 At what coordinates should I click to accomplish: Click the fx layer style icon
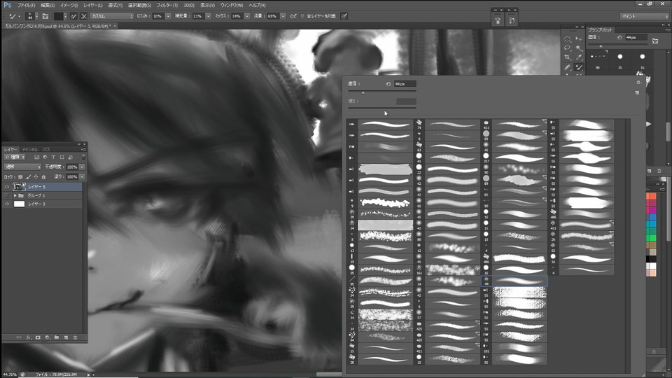[29, 337]
